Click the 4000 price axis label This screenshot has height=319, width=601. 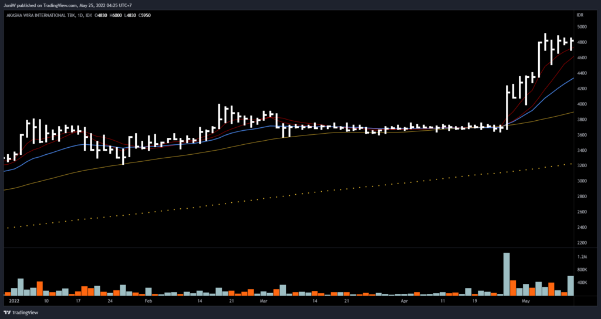(x=581, y=104)
